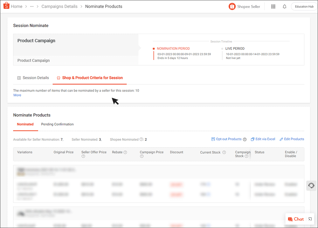Open the Pending Confirmation tab
Image resolution: width=318 pixels, height=228 pixels.
click(57, 124)
